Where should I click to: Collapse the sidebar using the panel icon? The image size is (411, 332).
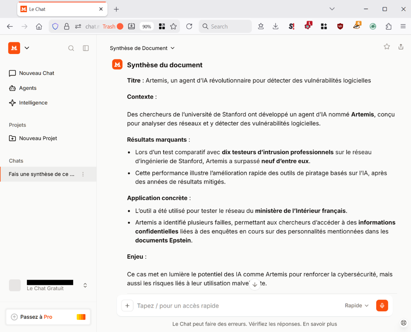click(x=85, y=48)
